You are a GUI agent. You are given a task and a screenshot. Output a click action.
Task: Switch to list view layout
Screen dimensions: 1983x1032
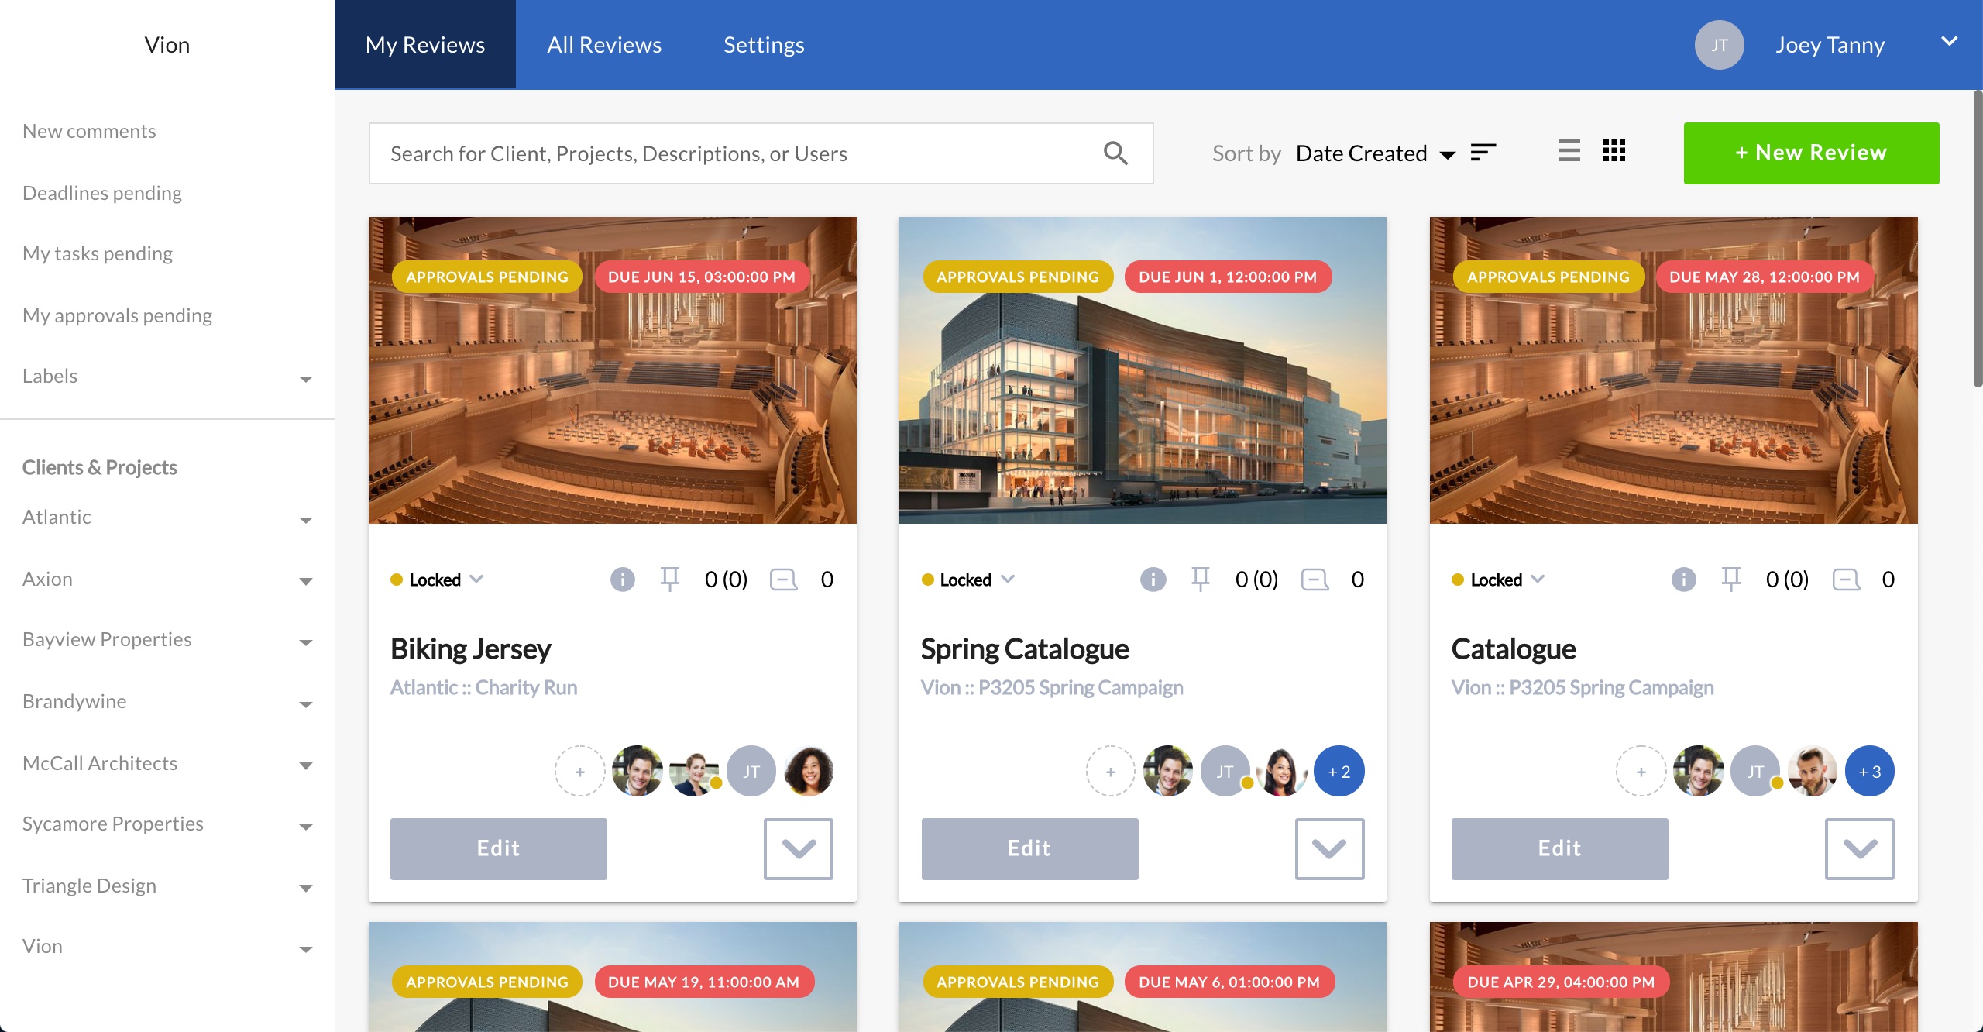pyautogui.click(x=1569, y=150)
